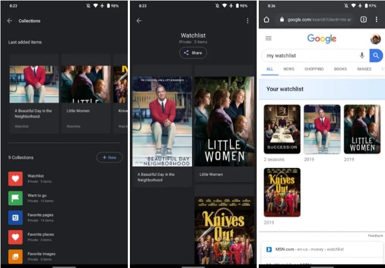Image resolution: width=385 pixels, height=268 pixels.
Task: Switch to the IMAGES search tab
Action: pos(364,69)
